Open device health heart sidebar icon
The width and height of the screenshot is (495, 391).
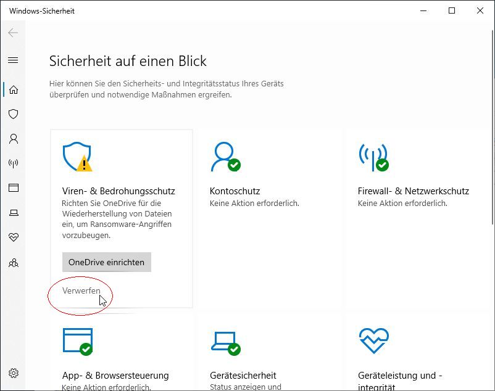point(13,237)
